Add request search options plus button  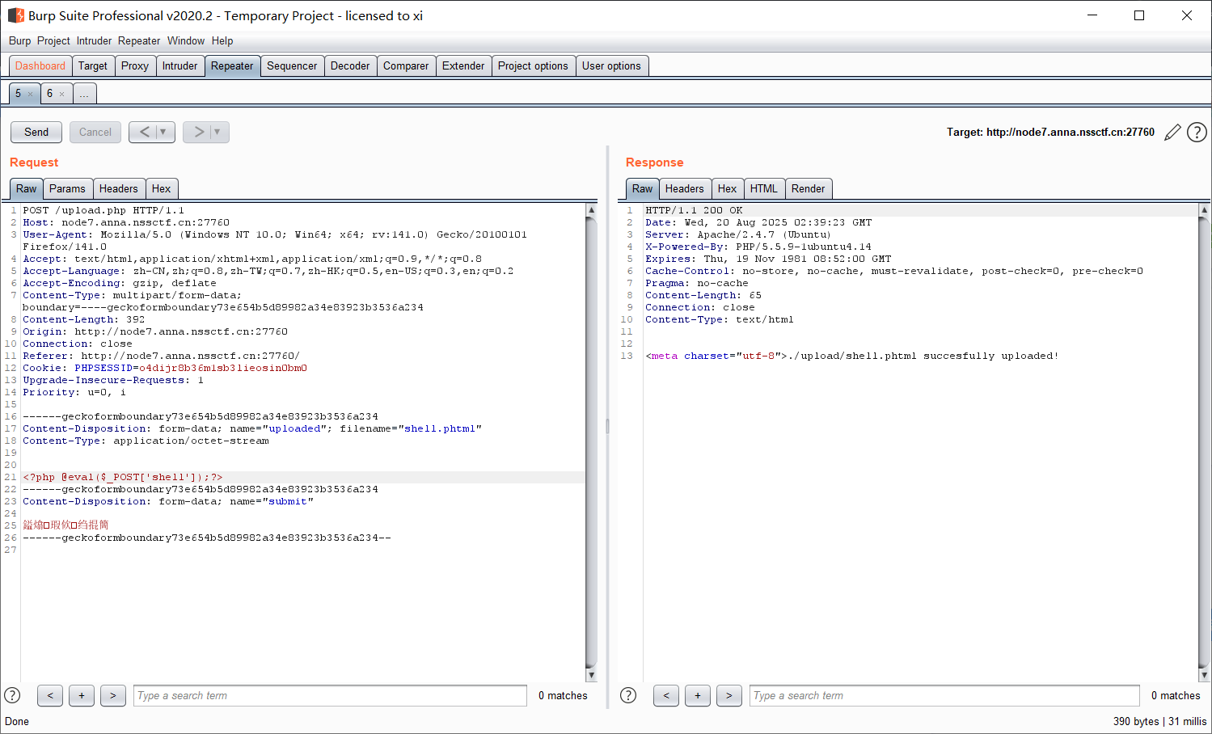82,695
